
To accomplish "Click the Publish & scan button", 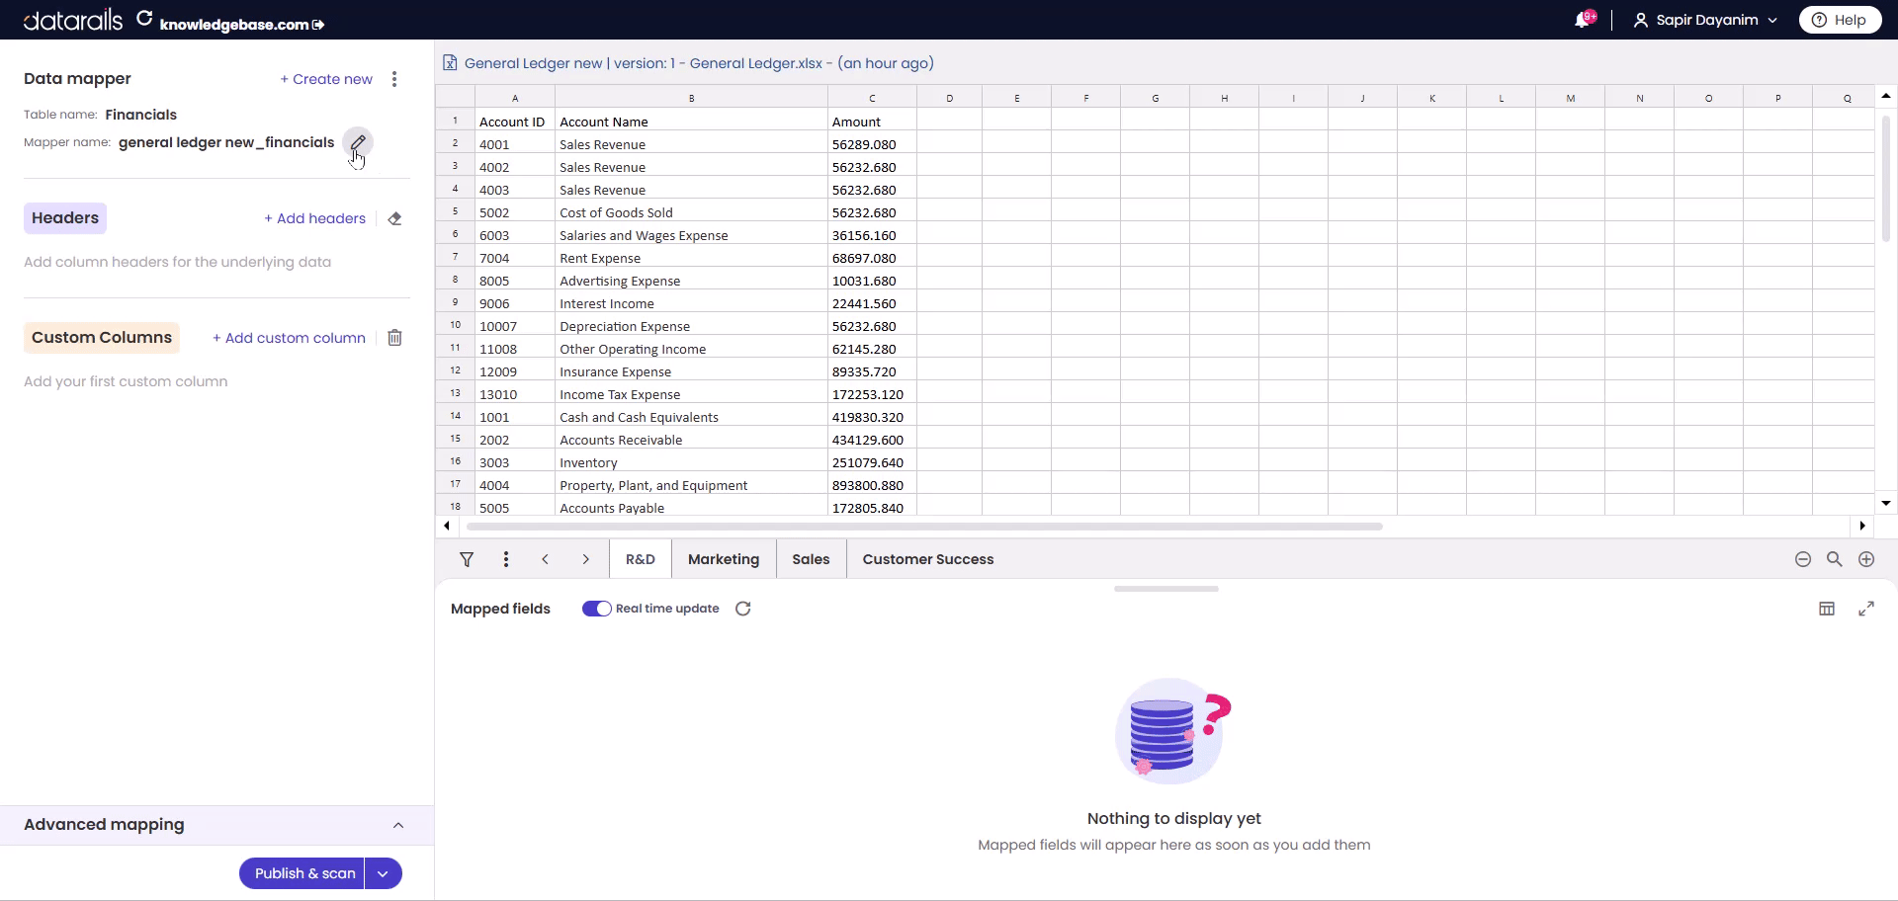I will (303, 873).
